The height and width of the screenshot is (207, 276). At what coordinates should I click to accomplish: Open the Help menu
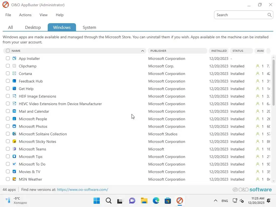[x=60, y=15]
